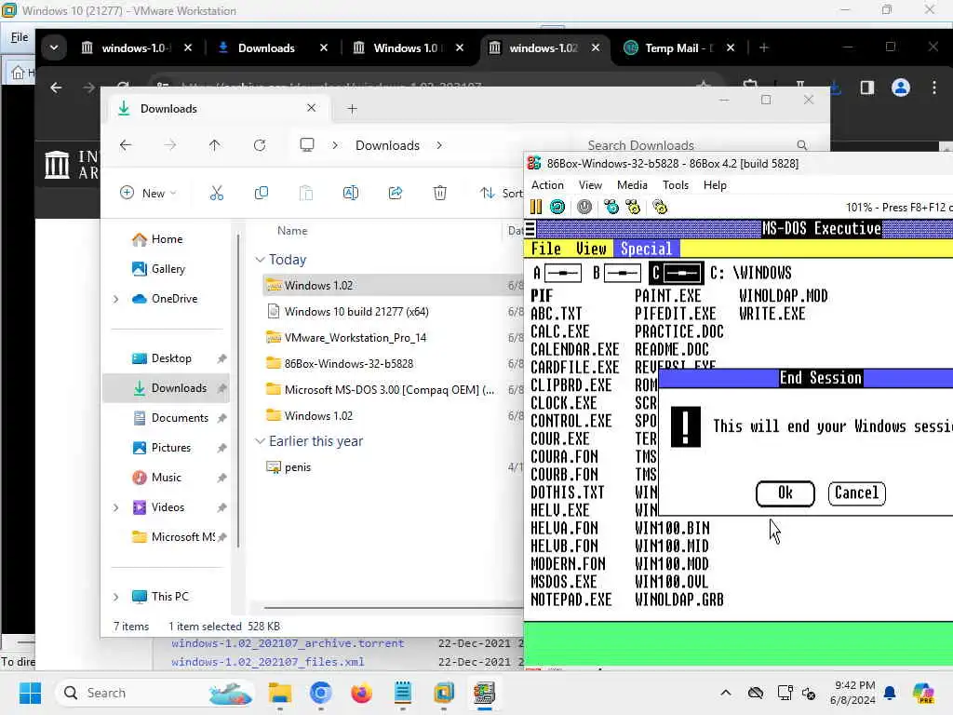Click search magnifier in Search Downloads box
Viewport: 953px width, 715px height.
tap(801, 145)
